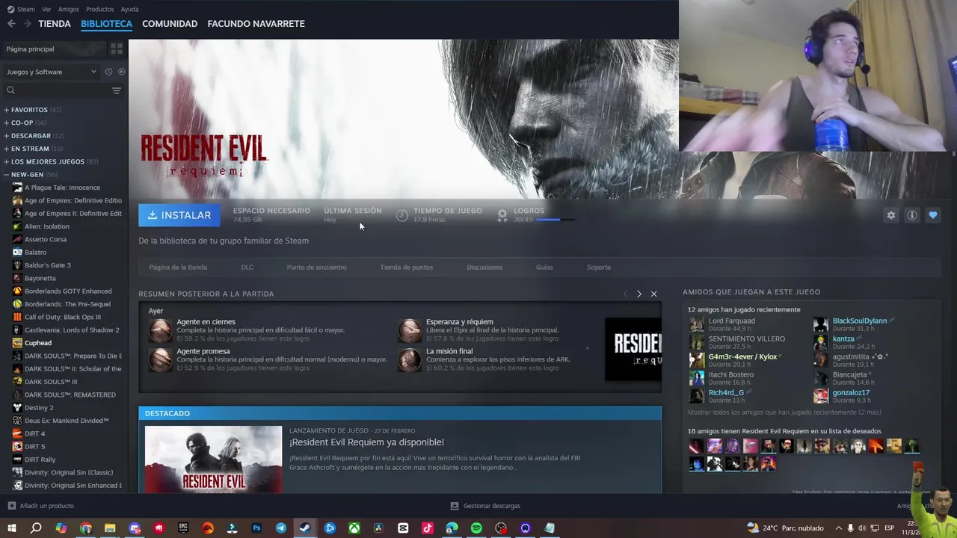Screen dimensions: 957x538
Task: Click the Gestionar descargas download icon
Action: [x=454, y=506]
